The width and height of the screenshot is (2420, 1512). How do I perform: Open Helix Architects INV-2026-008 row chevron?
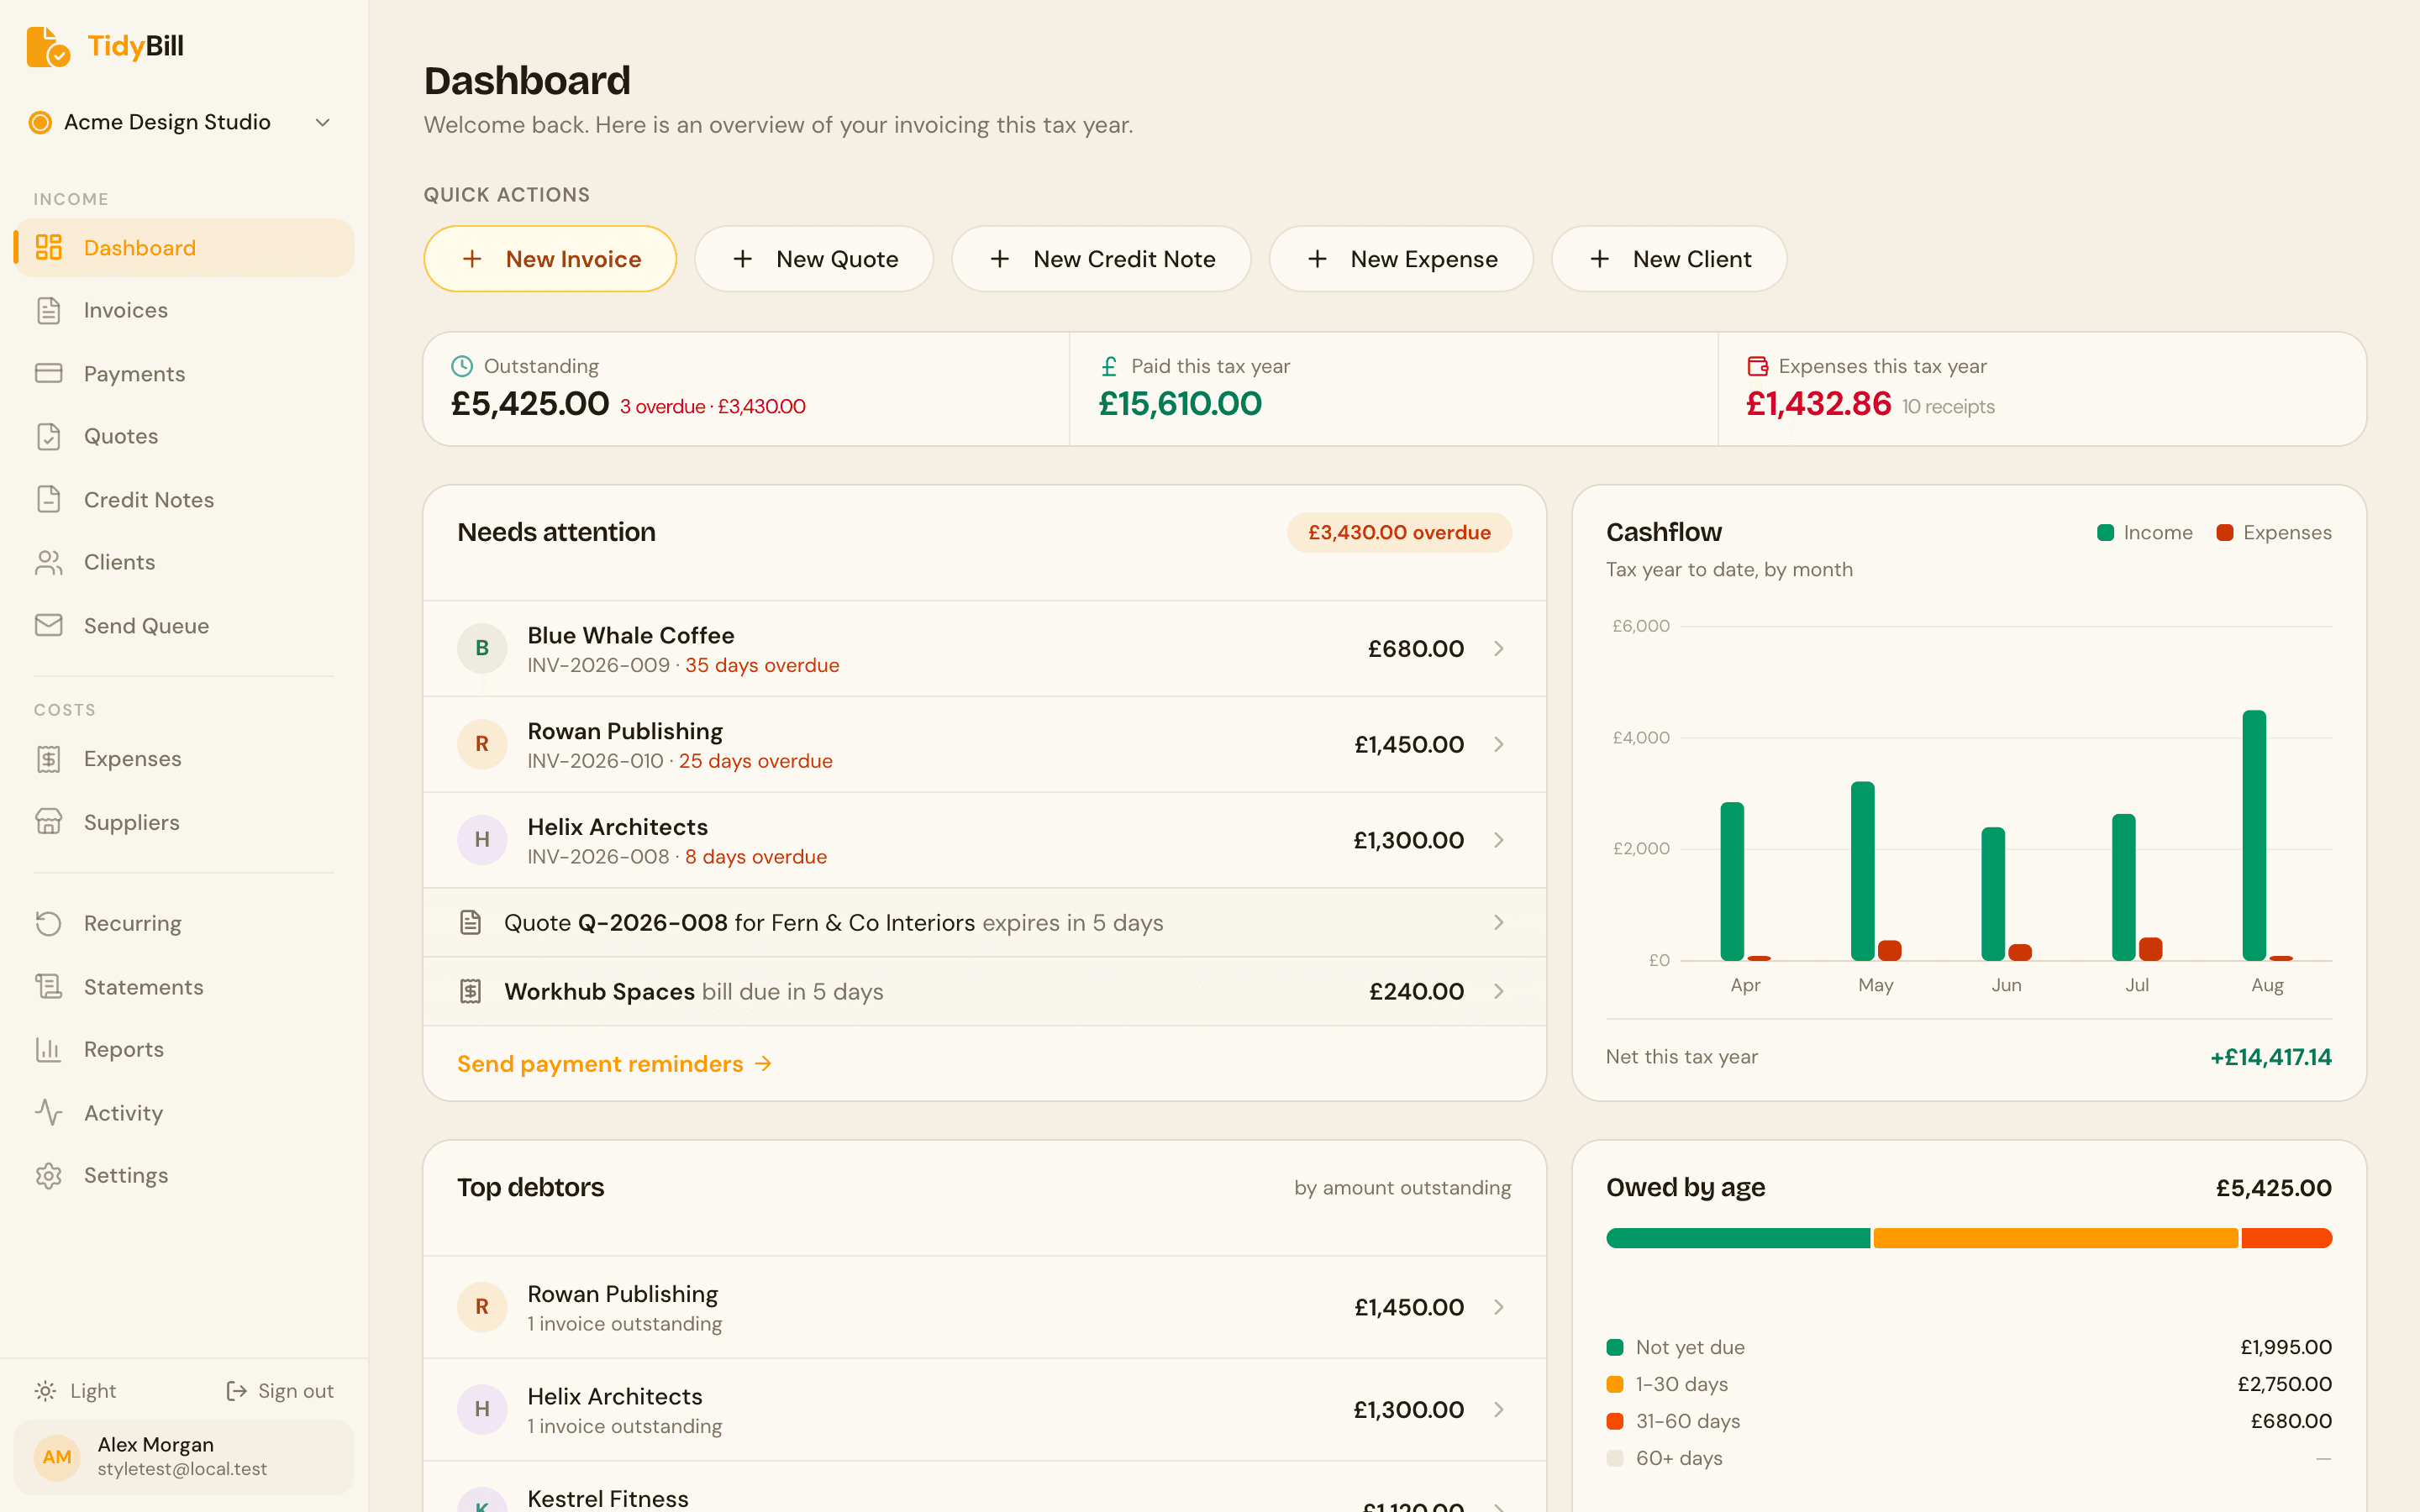[x=1498, y=841]
